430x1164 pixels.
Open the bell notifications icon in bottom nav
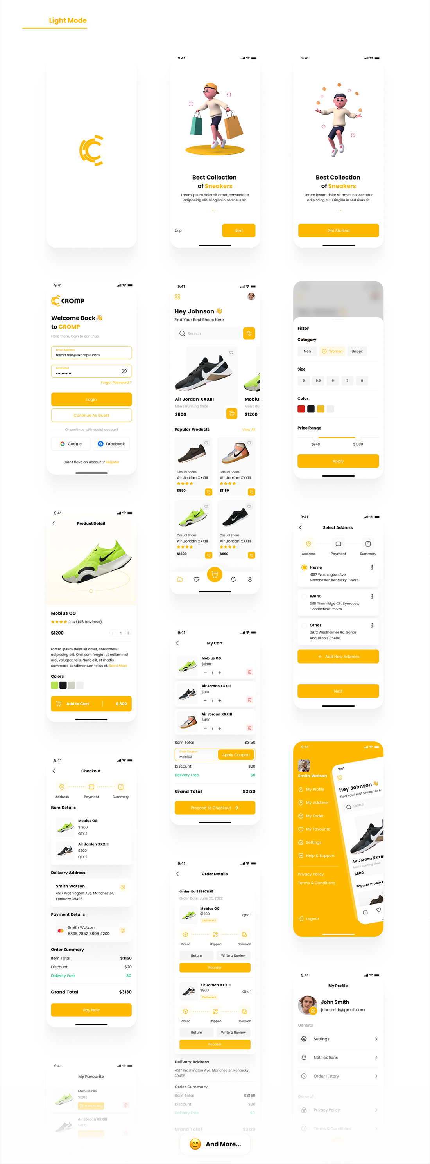233,579
